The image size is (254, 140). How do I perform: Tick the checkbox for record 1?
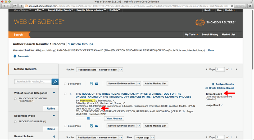coord(65,94)
